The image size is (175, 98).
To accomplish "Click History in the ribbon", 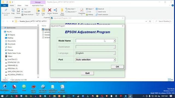I will click(x=89, y=14).
